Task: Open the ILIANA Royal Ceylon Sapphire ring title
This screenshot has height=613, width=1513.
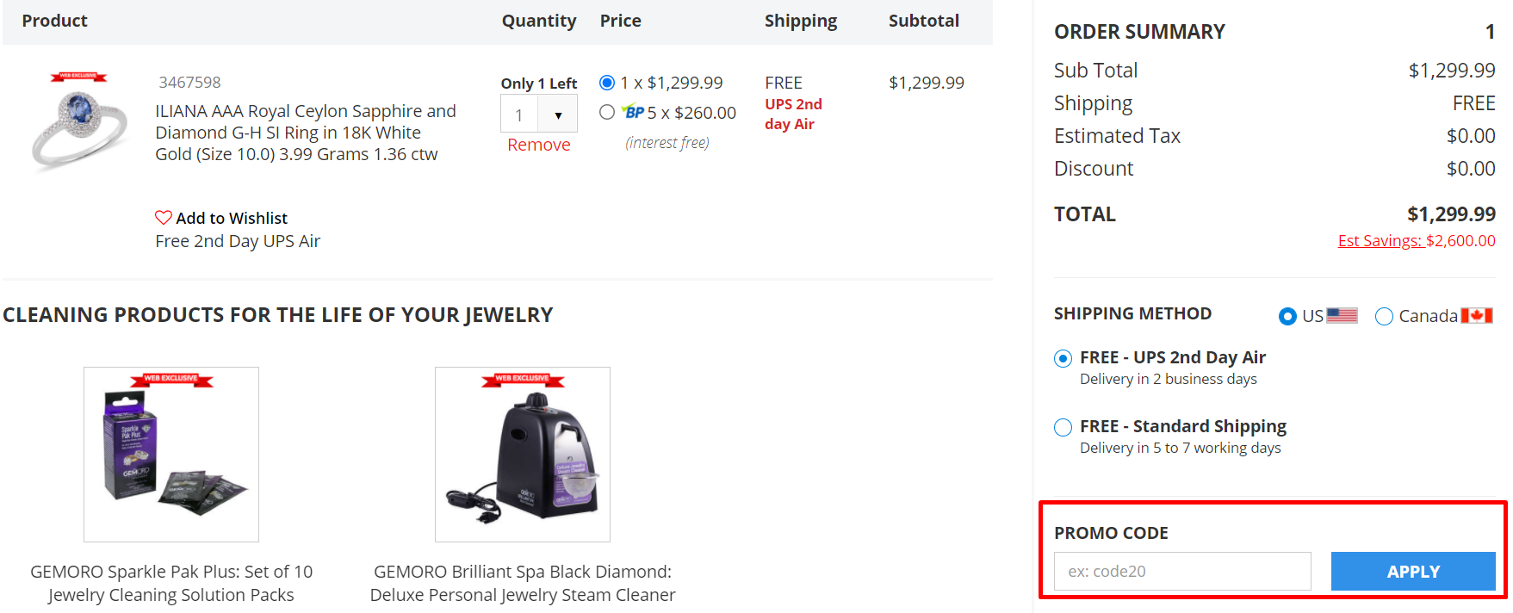Action: tap(305, 133)
